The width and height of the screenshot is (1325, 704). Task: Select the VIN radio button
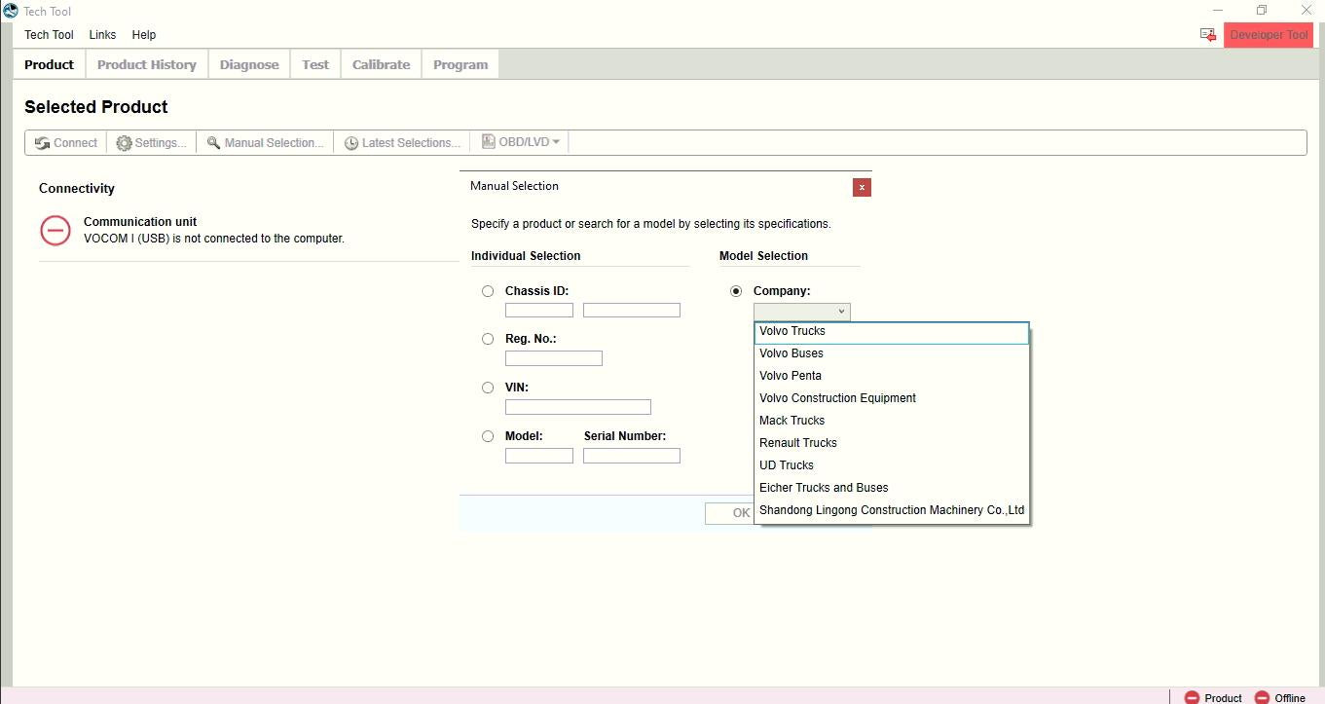click(488, 387)
